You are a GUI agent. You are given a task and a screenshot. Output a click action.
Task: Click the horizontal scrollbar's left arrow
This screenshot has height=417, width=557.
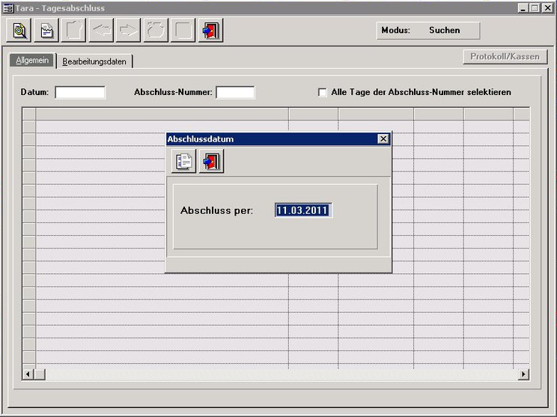28,374
